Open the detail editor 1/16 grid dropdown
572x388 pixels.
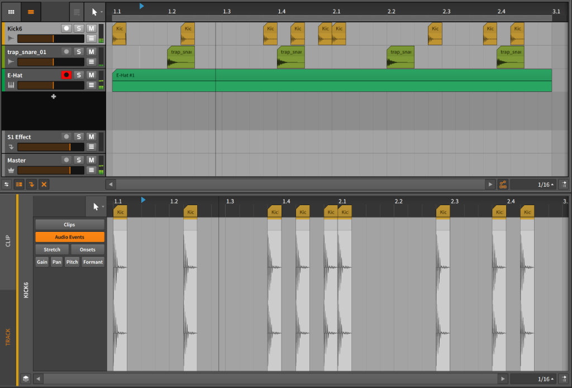[x=533, y=379]
